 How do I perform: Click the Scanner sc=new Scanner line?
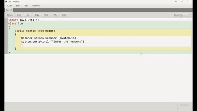coord(49,38)
